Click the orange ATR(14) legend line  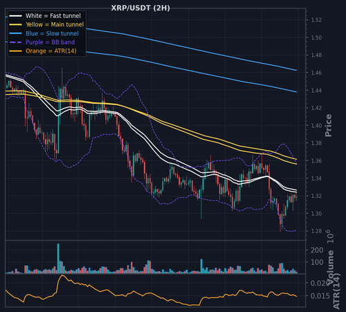tap(15, 51)
